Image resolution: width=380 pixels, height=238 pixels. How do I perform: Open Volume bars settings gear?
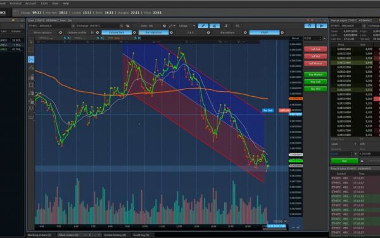(x=134, y=32)
